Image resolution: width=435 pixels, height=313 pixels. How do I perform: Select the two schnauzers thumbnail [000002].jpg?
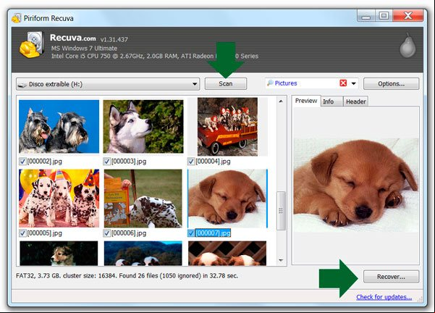59,126
